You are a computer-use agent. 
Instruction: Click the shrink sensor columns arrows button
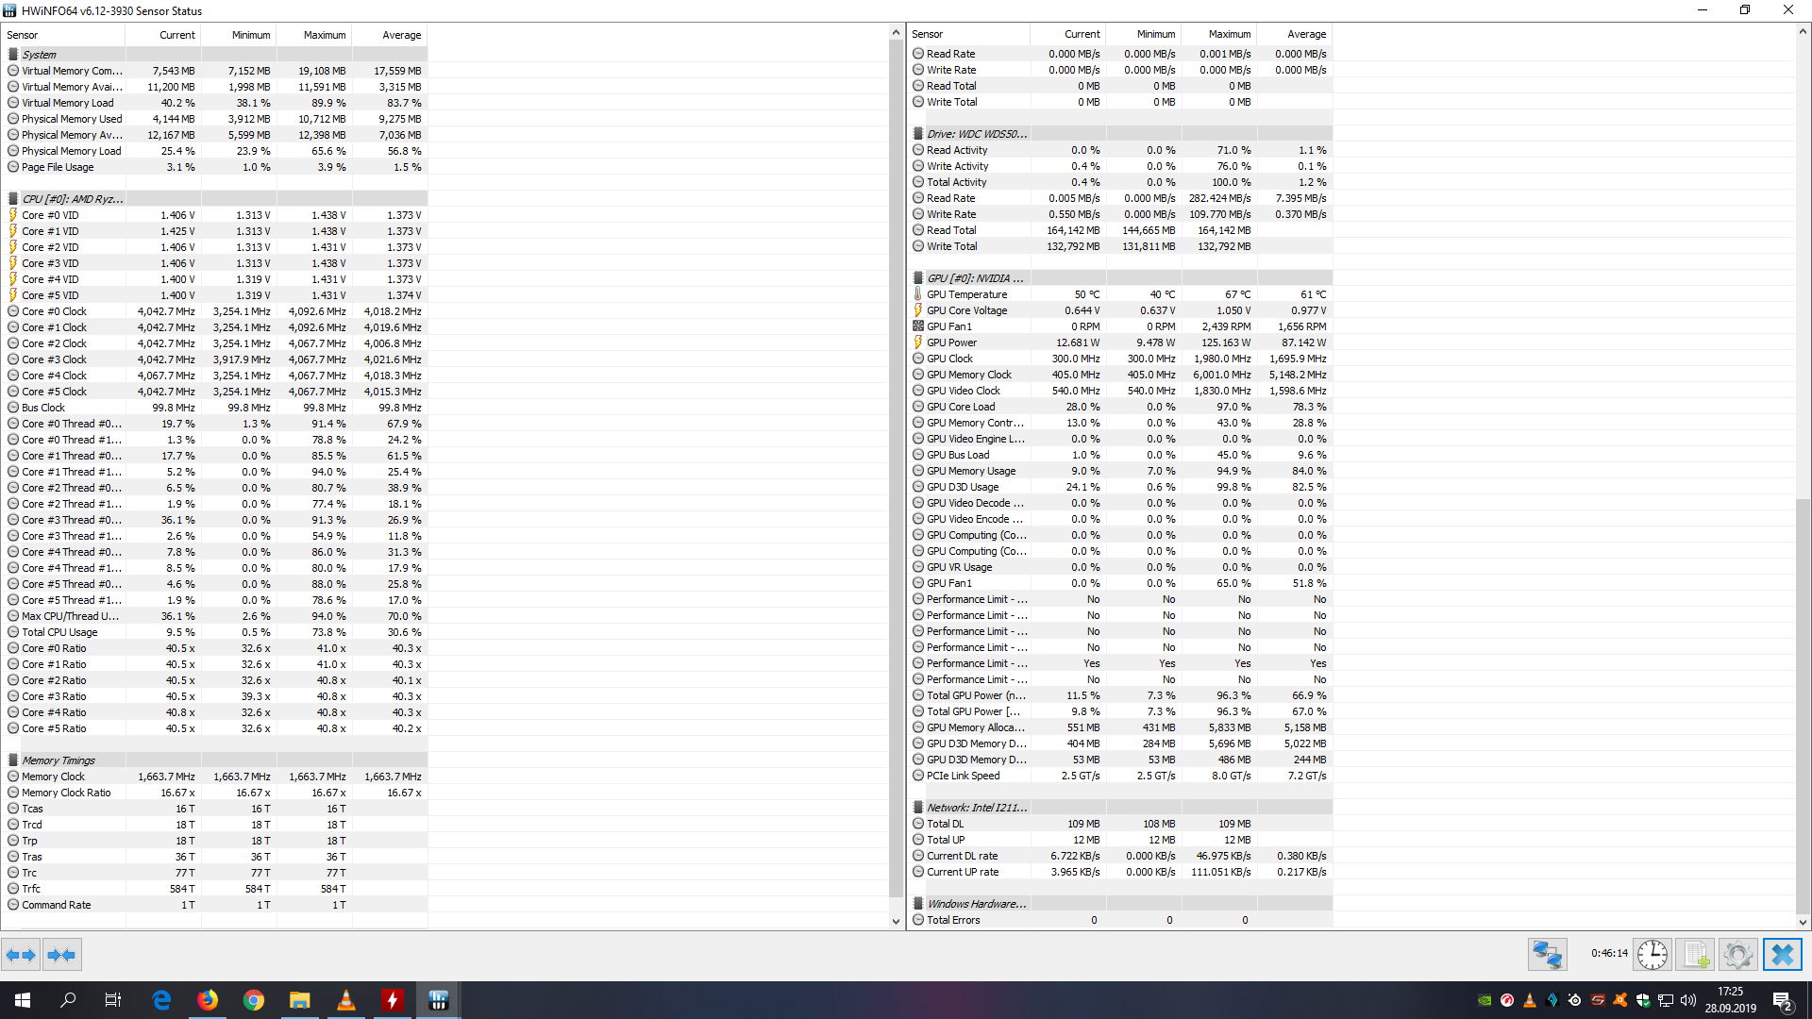click(61, 955)
